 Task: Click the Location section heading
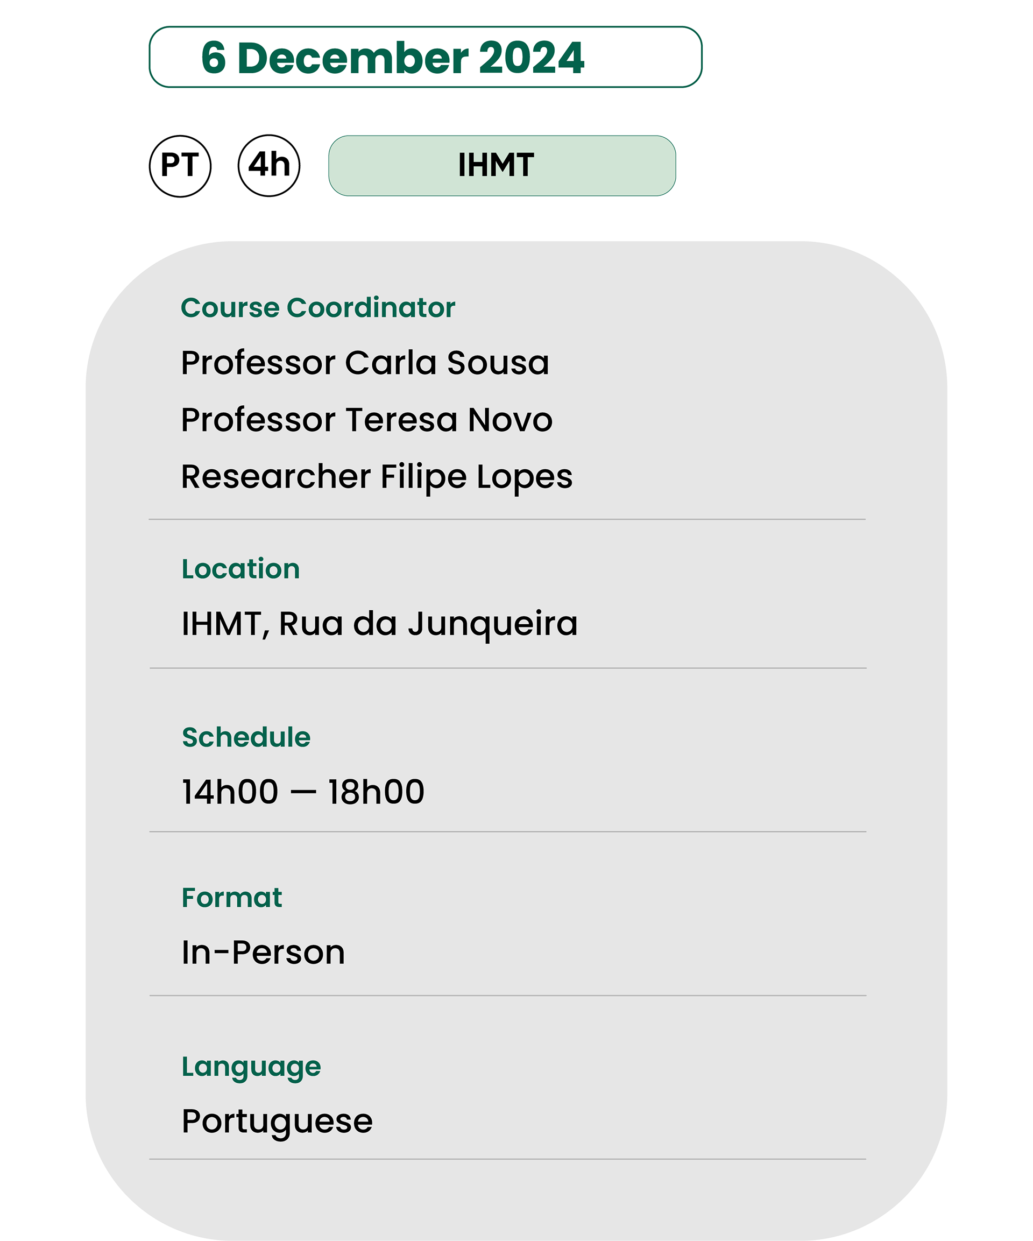point(240,569)
